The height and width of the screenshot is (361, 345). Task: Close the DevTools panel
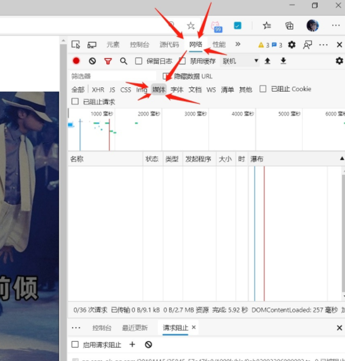[340, 45]
